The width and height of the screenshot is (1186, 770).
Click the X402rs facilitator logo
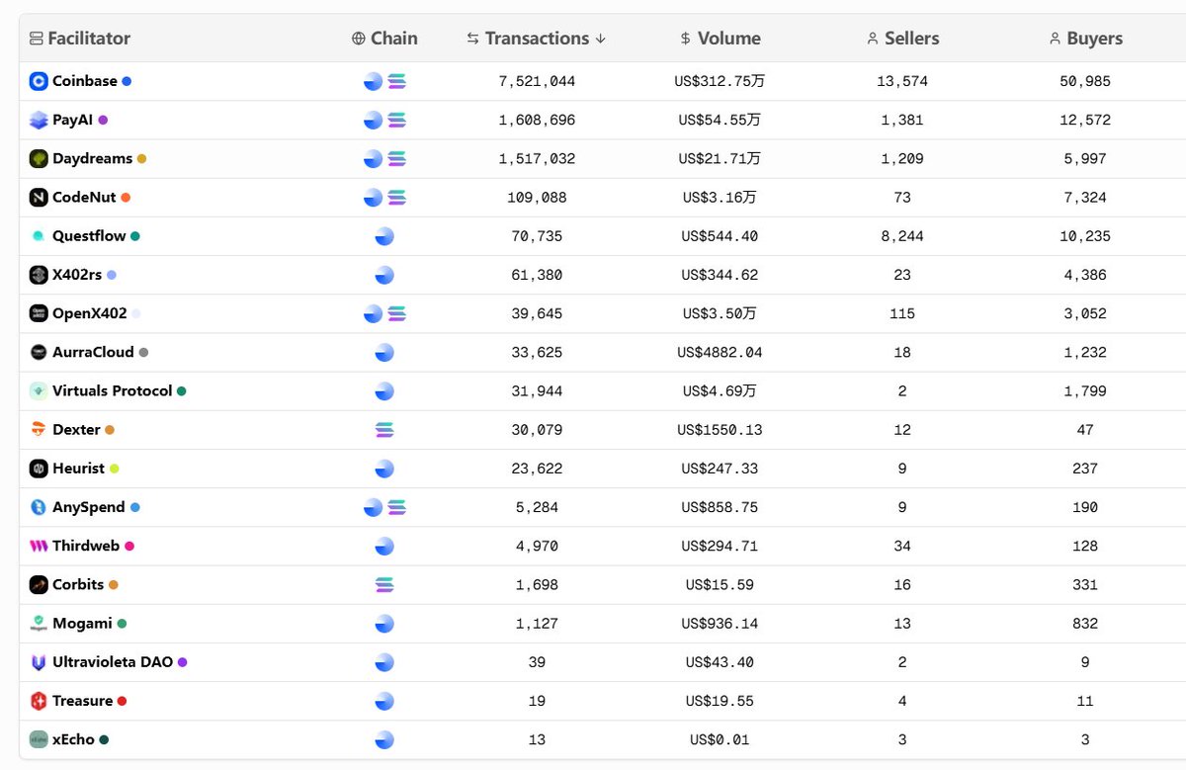tap(39, 275)
